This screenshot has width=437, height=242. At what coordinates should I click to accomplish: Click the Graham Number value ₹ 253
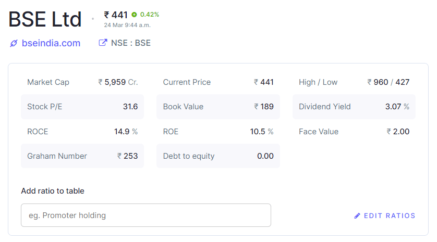tap(127, 156)
